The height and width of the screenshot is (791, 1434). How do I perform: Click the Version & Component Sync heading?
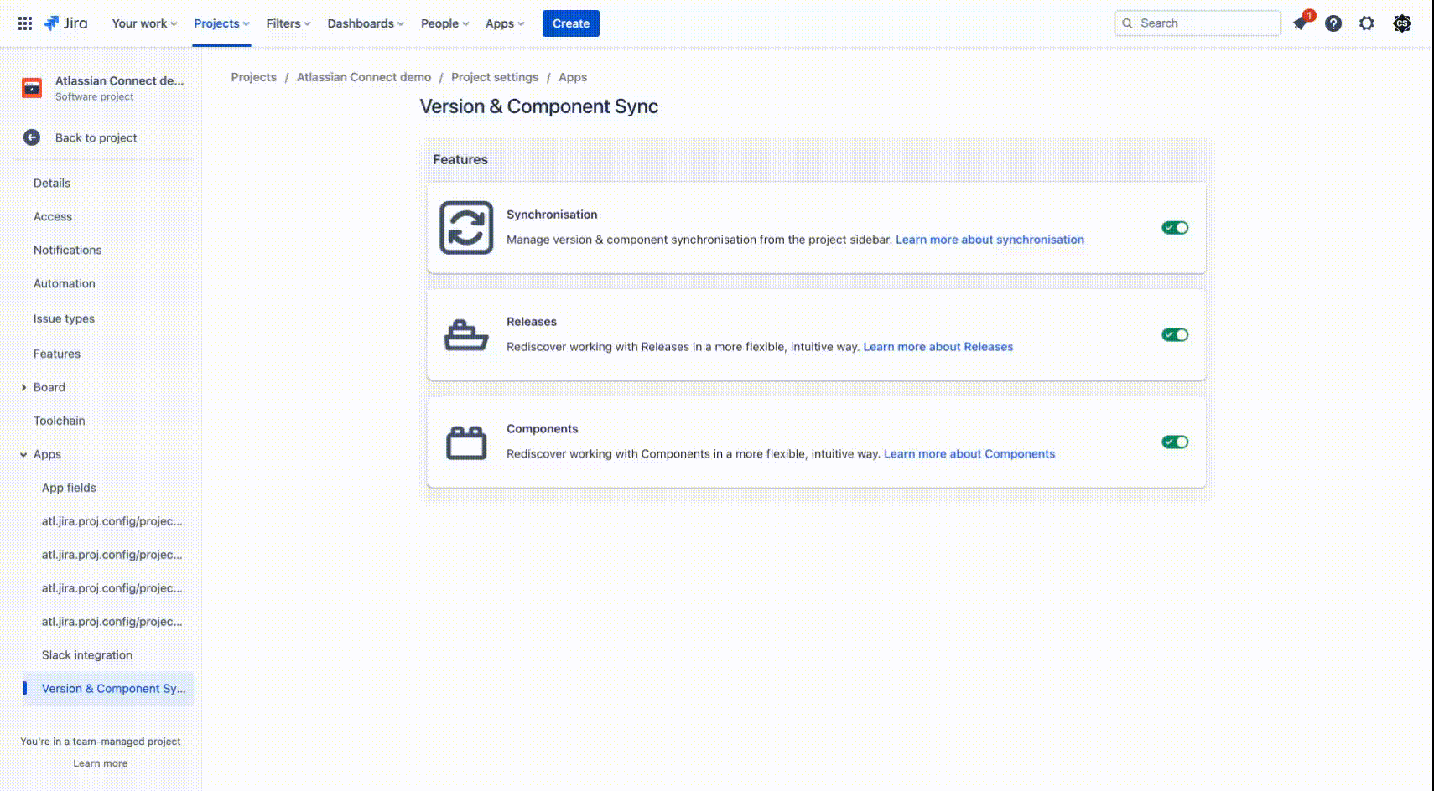click(x=539, y=106)
